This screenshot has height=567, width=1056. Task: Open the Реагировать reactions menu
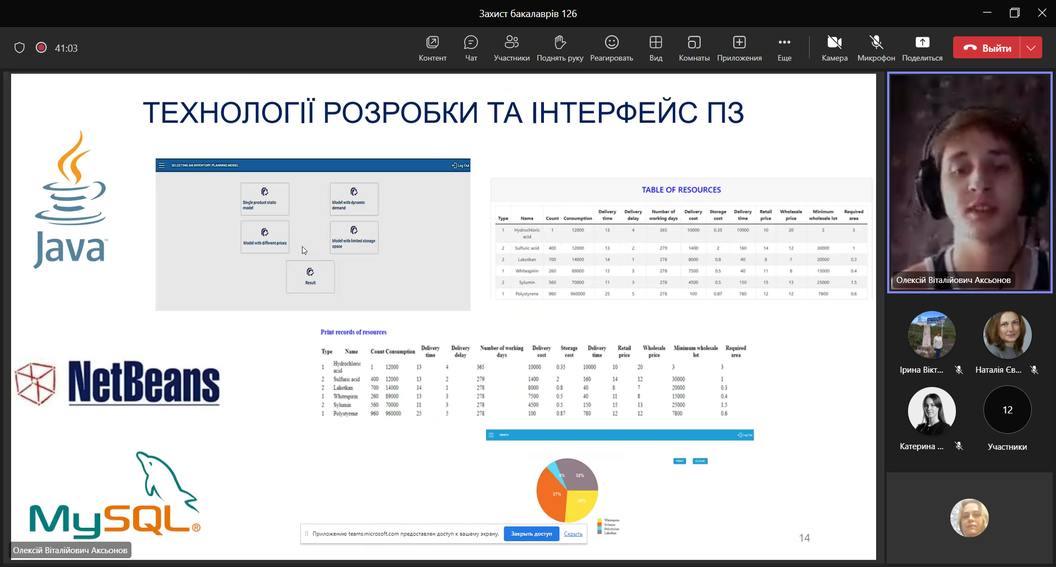(x=612, y=48)
